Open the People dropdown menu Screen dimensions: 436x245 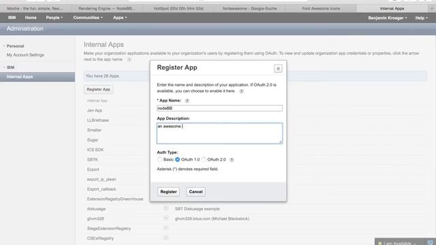coord(54,18)
